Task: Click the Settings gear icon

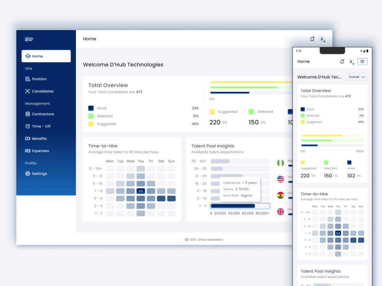Action: pyautogui.click(x=28, y=174)
